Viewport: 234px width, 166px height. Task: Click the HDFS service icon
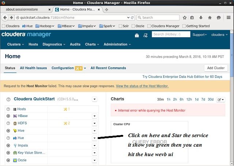[x=15, y=123]
